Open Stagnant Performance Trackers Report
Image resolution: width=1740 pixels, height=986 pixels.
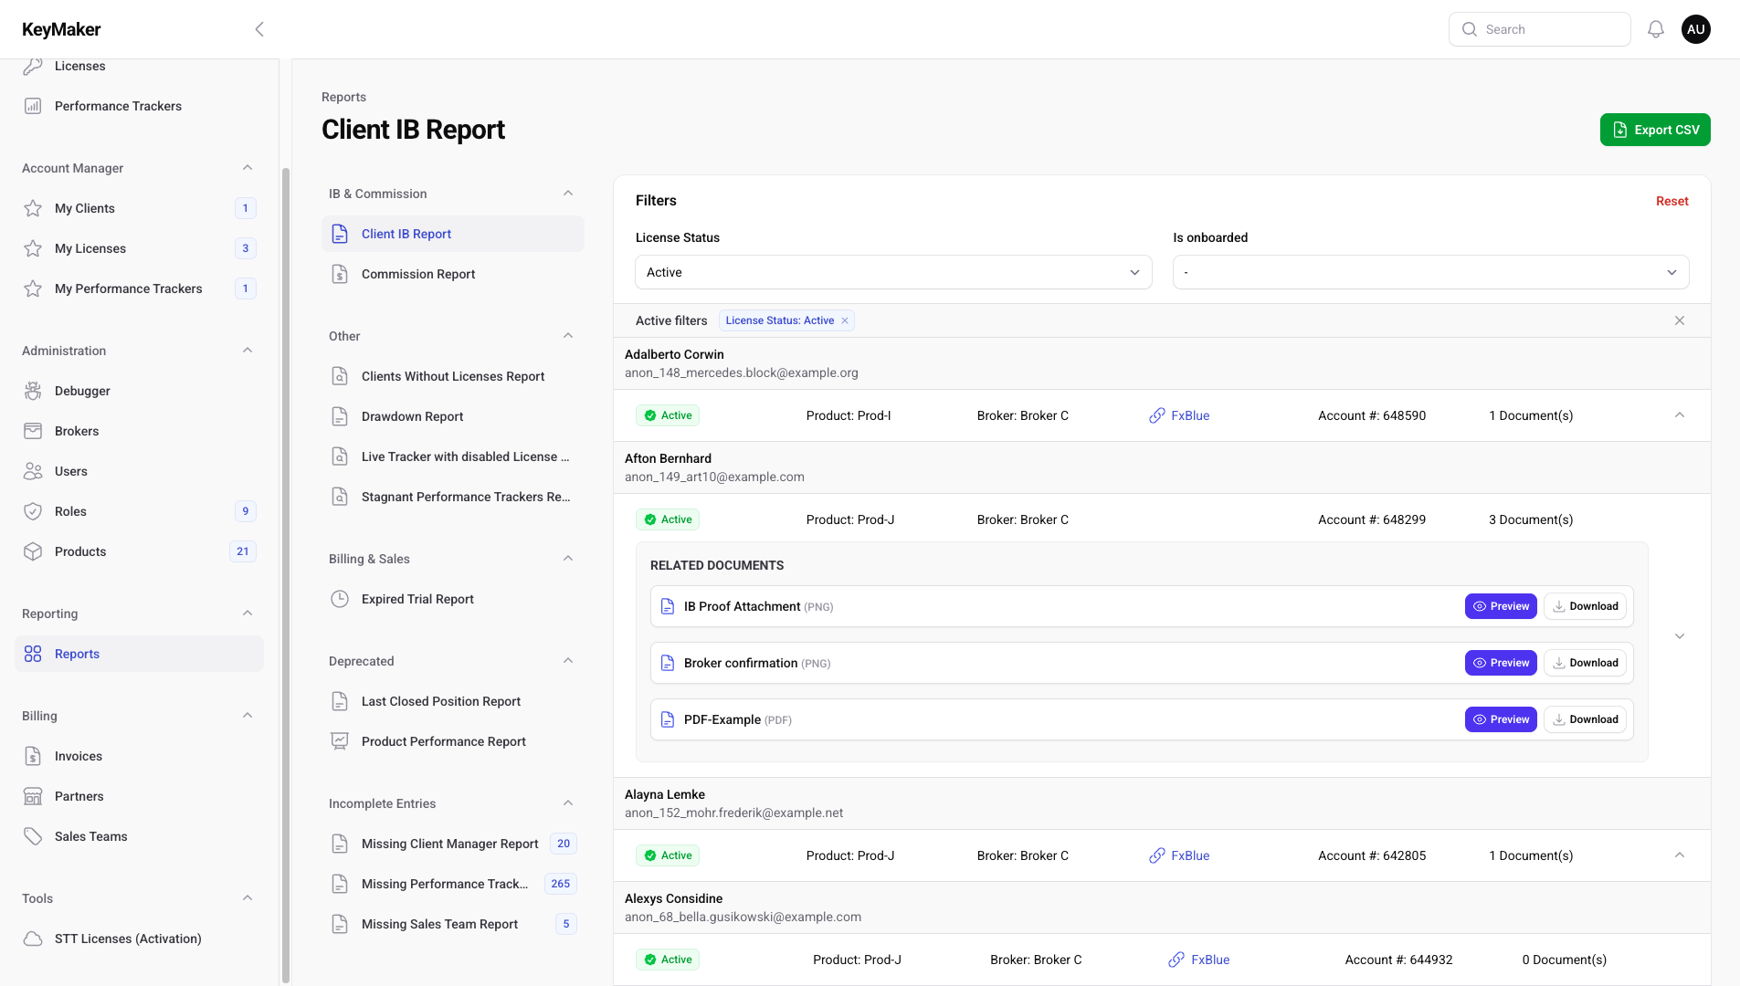pos(453,497)
